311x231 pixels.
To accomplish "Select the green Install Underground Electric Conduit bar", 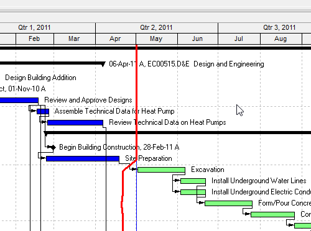I will [x=193, y=192].
